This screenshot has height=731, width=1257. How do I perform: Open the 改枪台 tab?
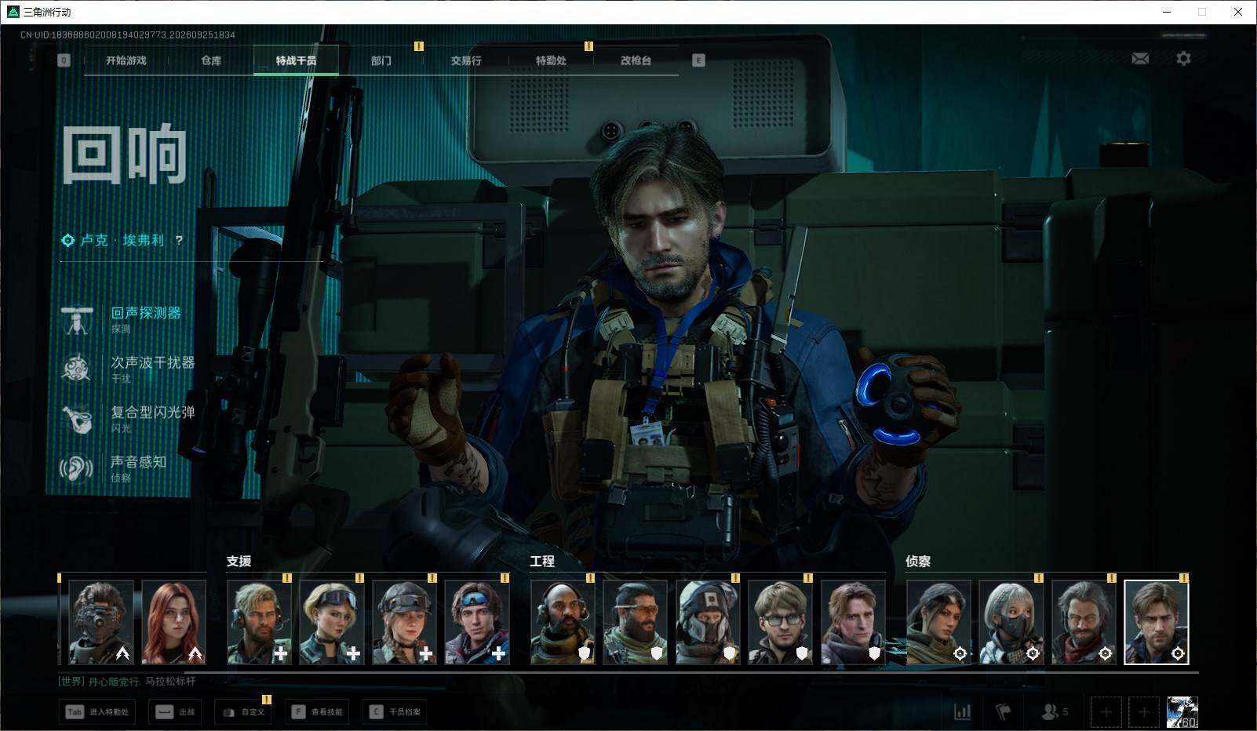point(636,60)
